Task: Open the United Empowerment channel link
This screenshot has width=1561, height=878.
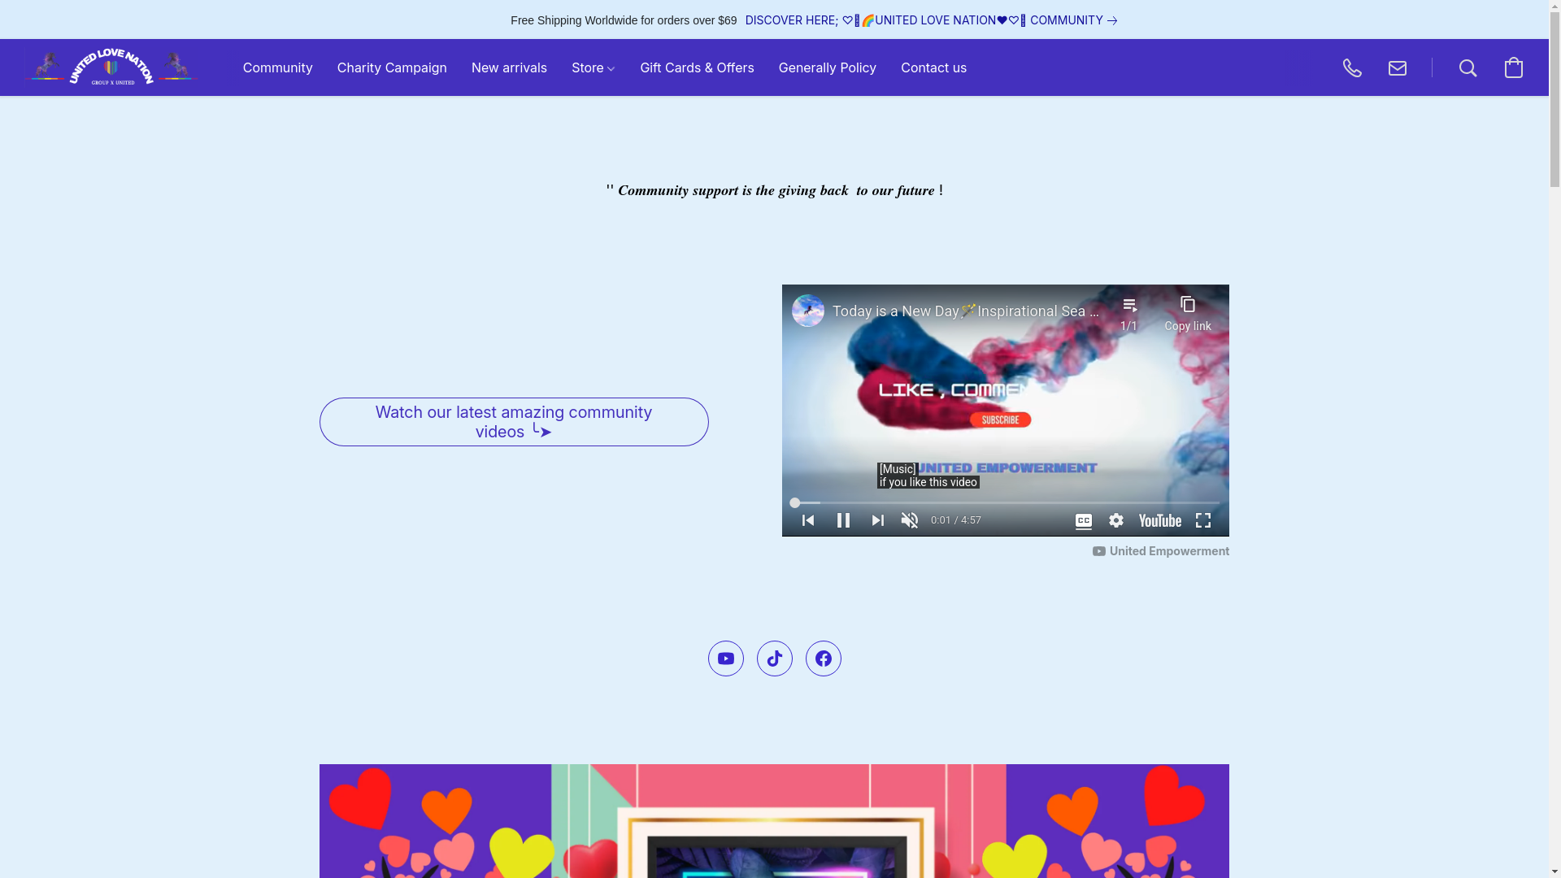Action: click(x=1161, y=551)
